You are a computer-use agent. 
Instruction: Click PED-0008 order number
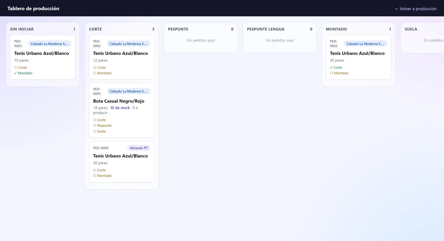pyautogui.click(x=101, y=148)
